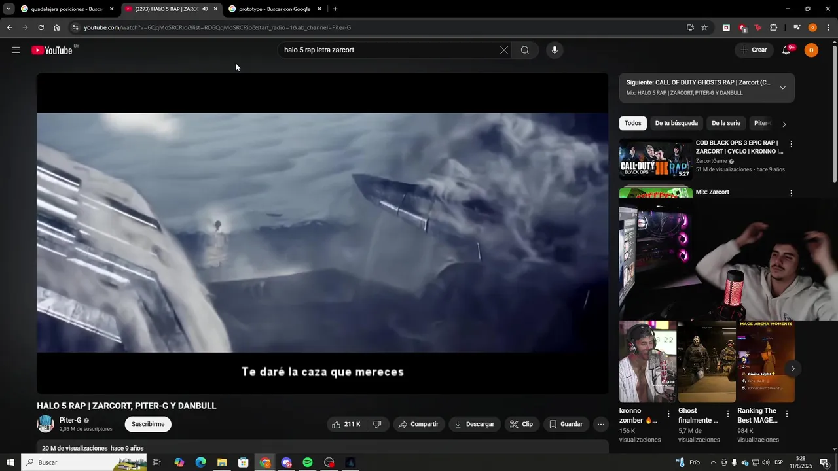Open a new Chrome tab
This screenshot has width=838, height=471.
335,9
